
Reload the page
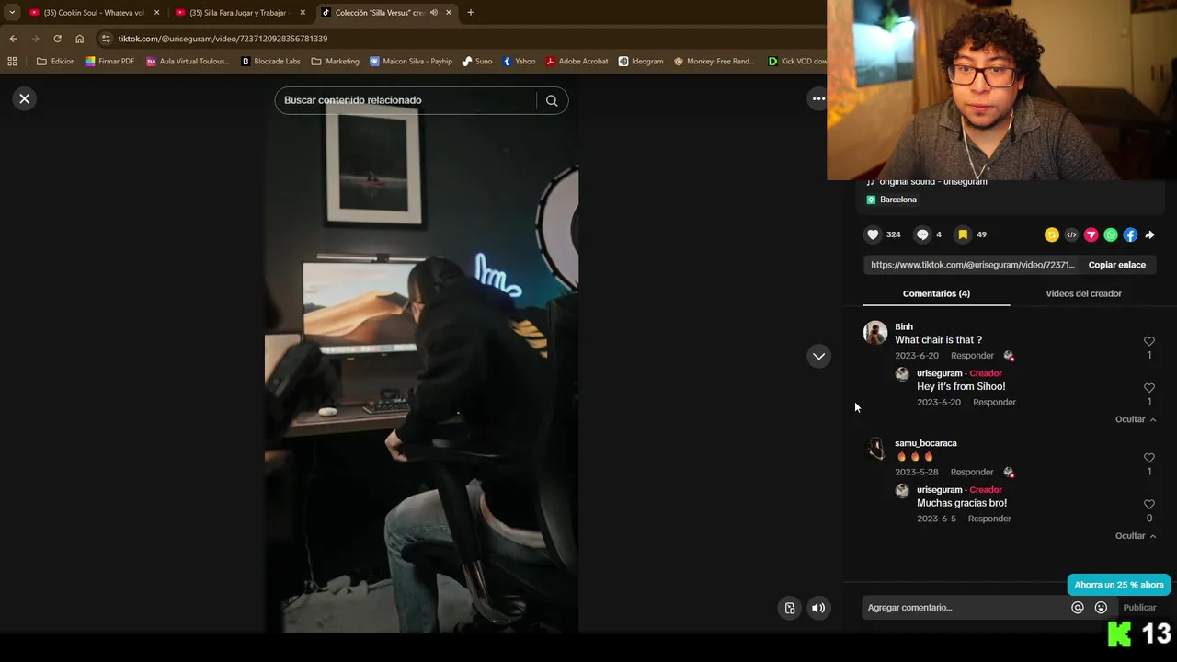pyautogui.click(x=57, y=39)
